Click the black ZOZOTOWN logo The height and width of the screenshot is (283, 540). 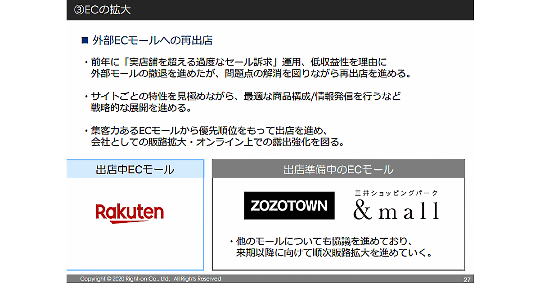click(289, 206)
